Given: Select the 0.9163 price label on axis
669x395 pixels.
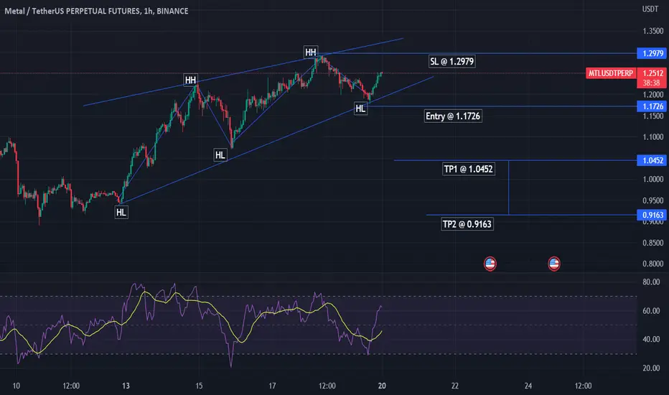Looking at the screenshot, I should tap(652, 215).
